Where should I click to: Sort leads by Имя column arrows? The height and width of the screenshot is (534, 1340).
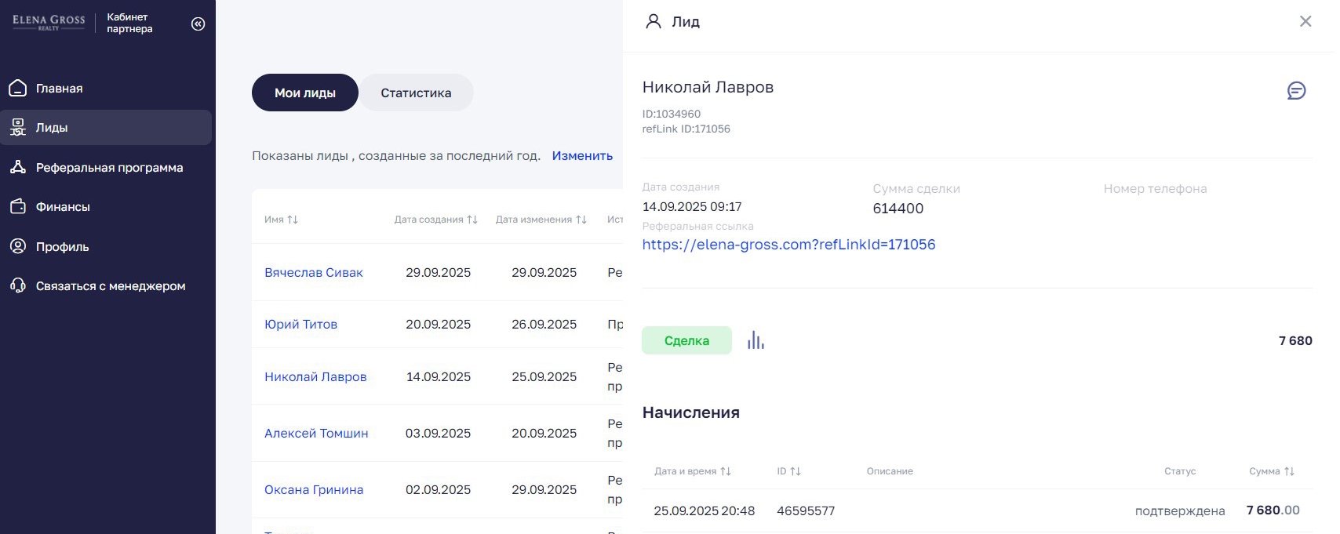(293, 220)
